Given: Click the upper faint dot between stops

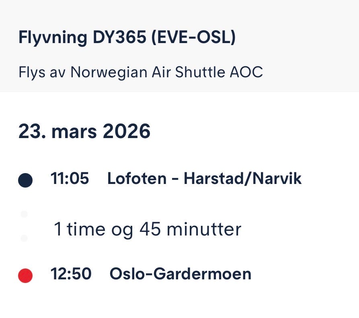Looking at the screenshot, I should click(24, 214).
